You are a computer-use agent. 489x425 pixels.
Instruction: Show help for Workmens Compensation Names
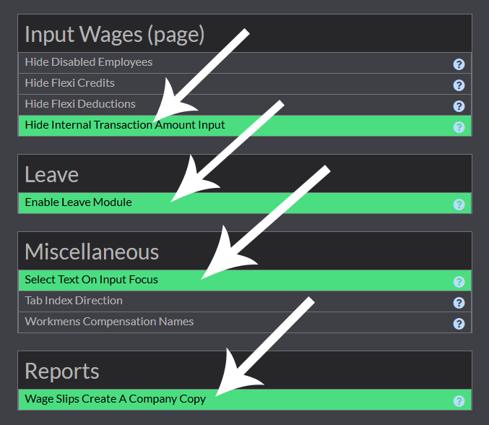pos(459,323)
